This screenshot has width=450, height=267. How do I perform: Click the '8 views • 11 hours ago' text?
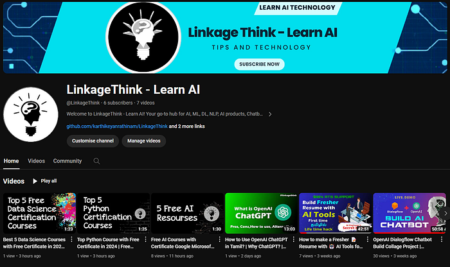[172, 256]
